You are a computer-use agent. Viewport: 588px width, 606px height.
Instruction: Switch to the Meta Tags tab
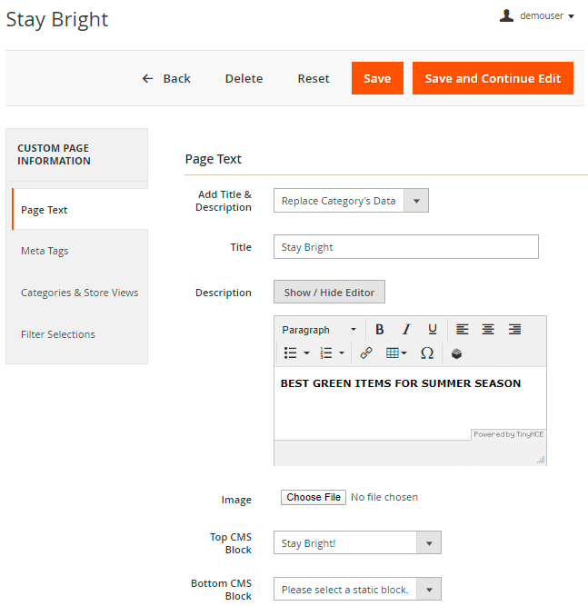pos(45,251)
